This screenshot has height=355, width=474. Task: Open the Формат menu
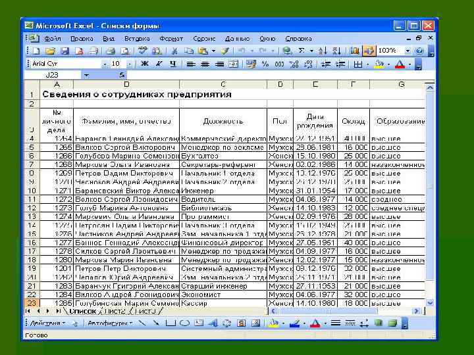coord(171,39)
